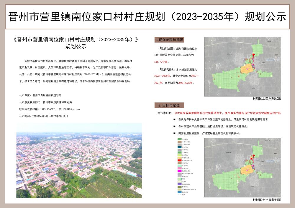
Task: Click the large aerial village photo
Action: (x=79, y=161)
